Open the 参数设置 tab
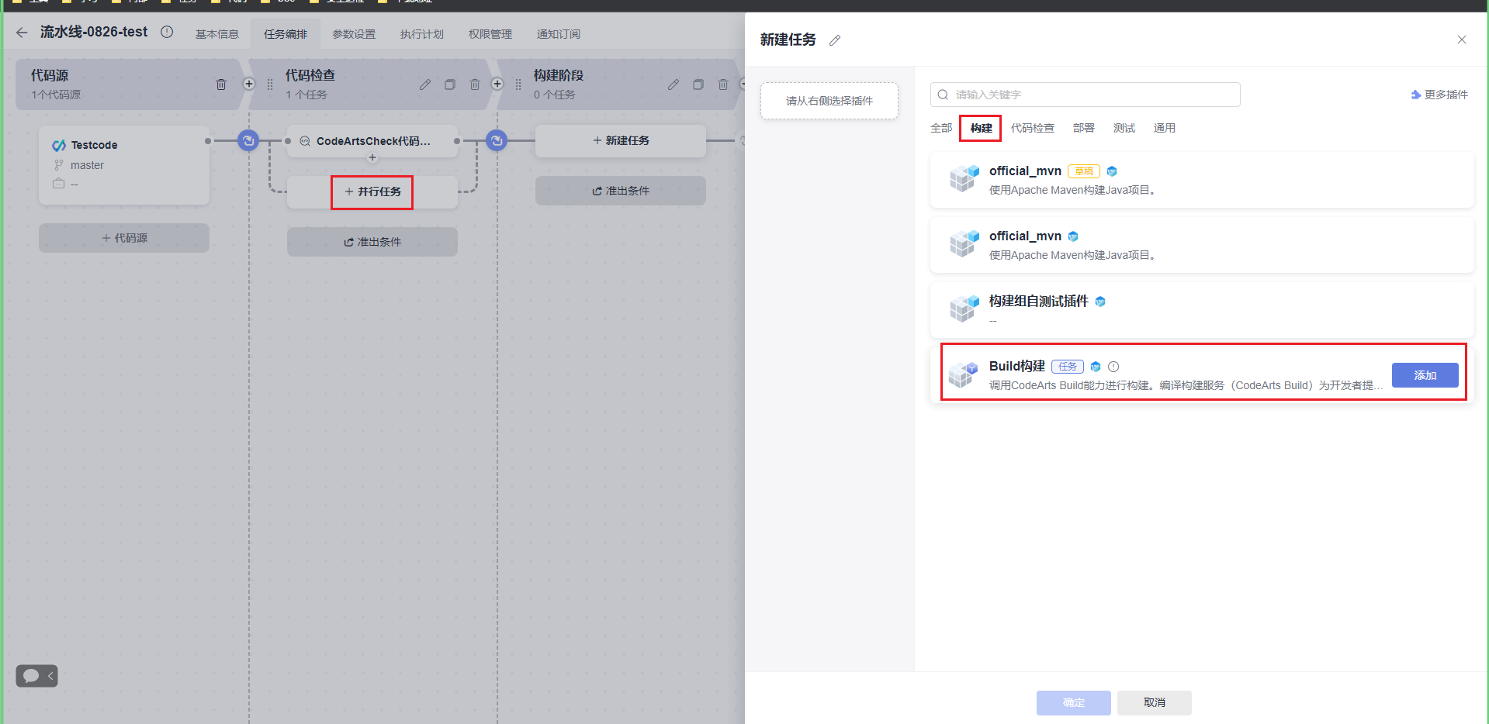 (x=354, y=34)
